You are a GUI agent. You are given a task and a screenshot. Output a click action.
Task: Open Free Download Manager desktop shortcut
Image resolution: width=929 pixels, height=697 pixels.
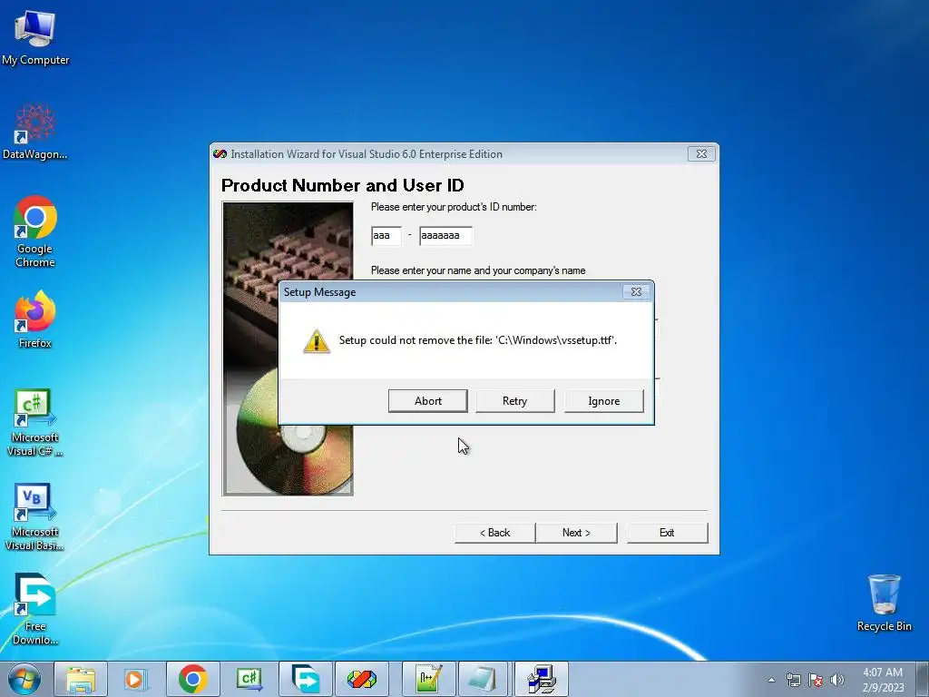coord(35,609)
